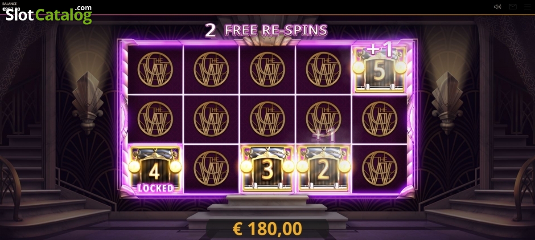Click the SlotCatalog.com logo
Screen dimensions: 535x240
[49, 14]
